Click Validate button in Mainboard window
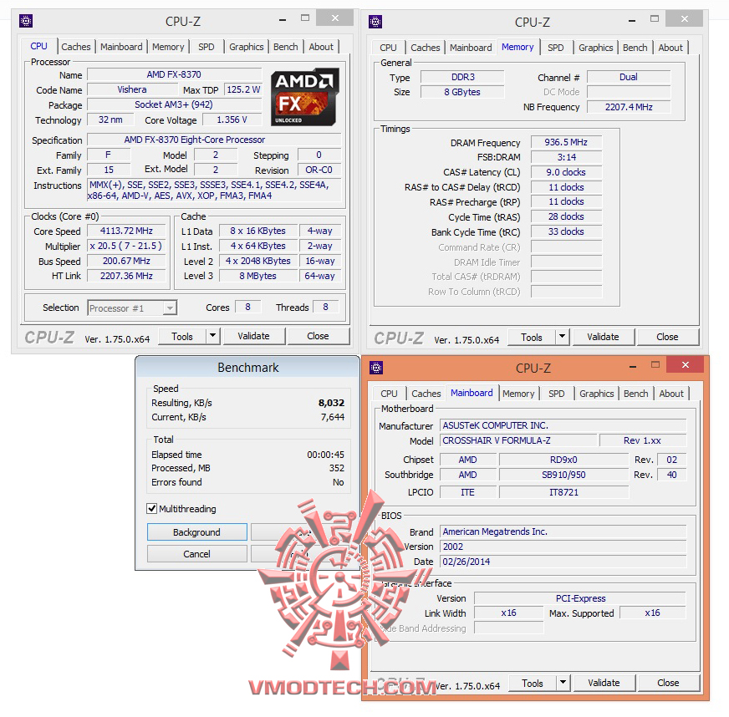Viewport: 729px width, 717px height. 604,683
